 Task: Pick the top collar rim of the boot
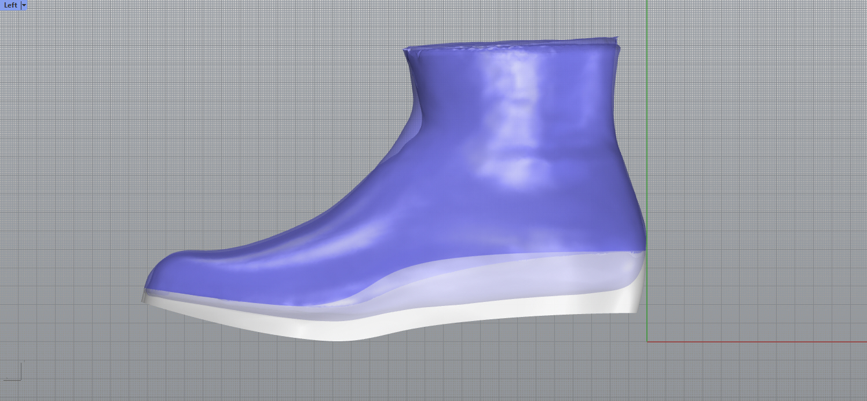[x=510, y=45]
